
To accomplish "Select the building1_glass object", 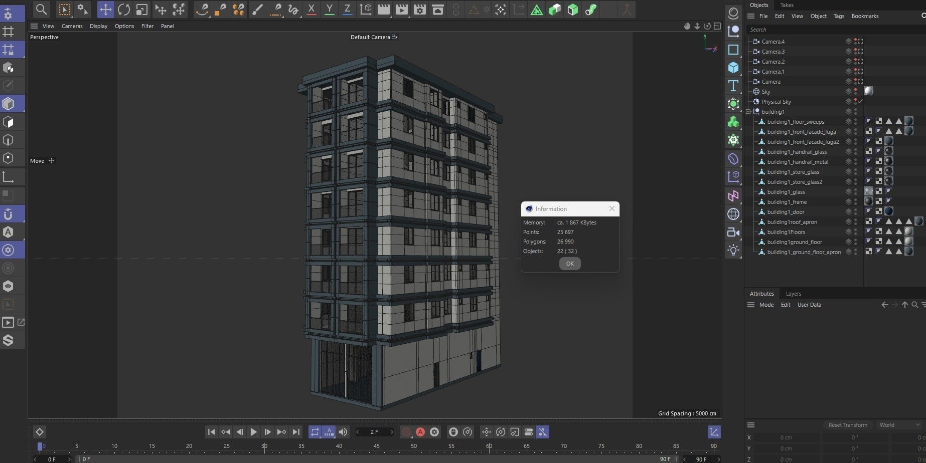I will [x=786, y=192].
